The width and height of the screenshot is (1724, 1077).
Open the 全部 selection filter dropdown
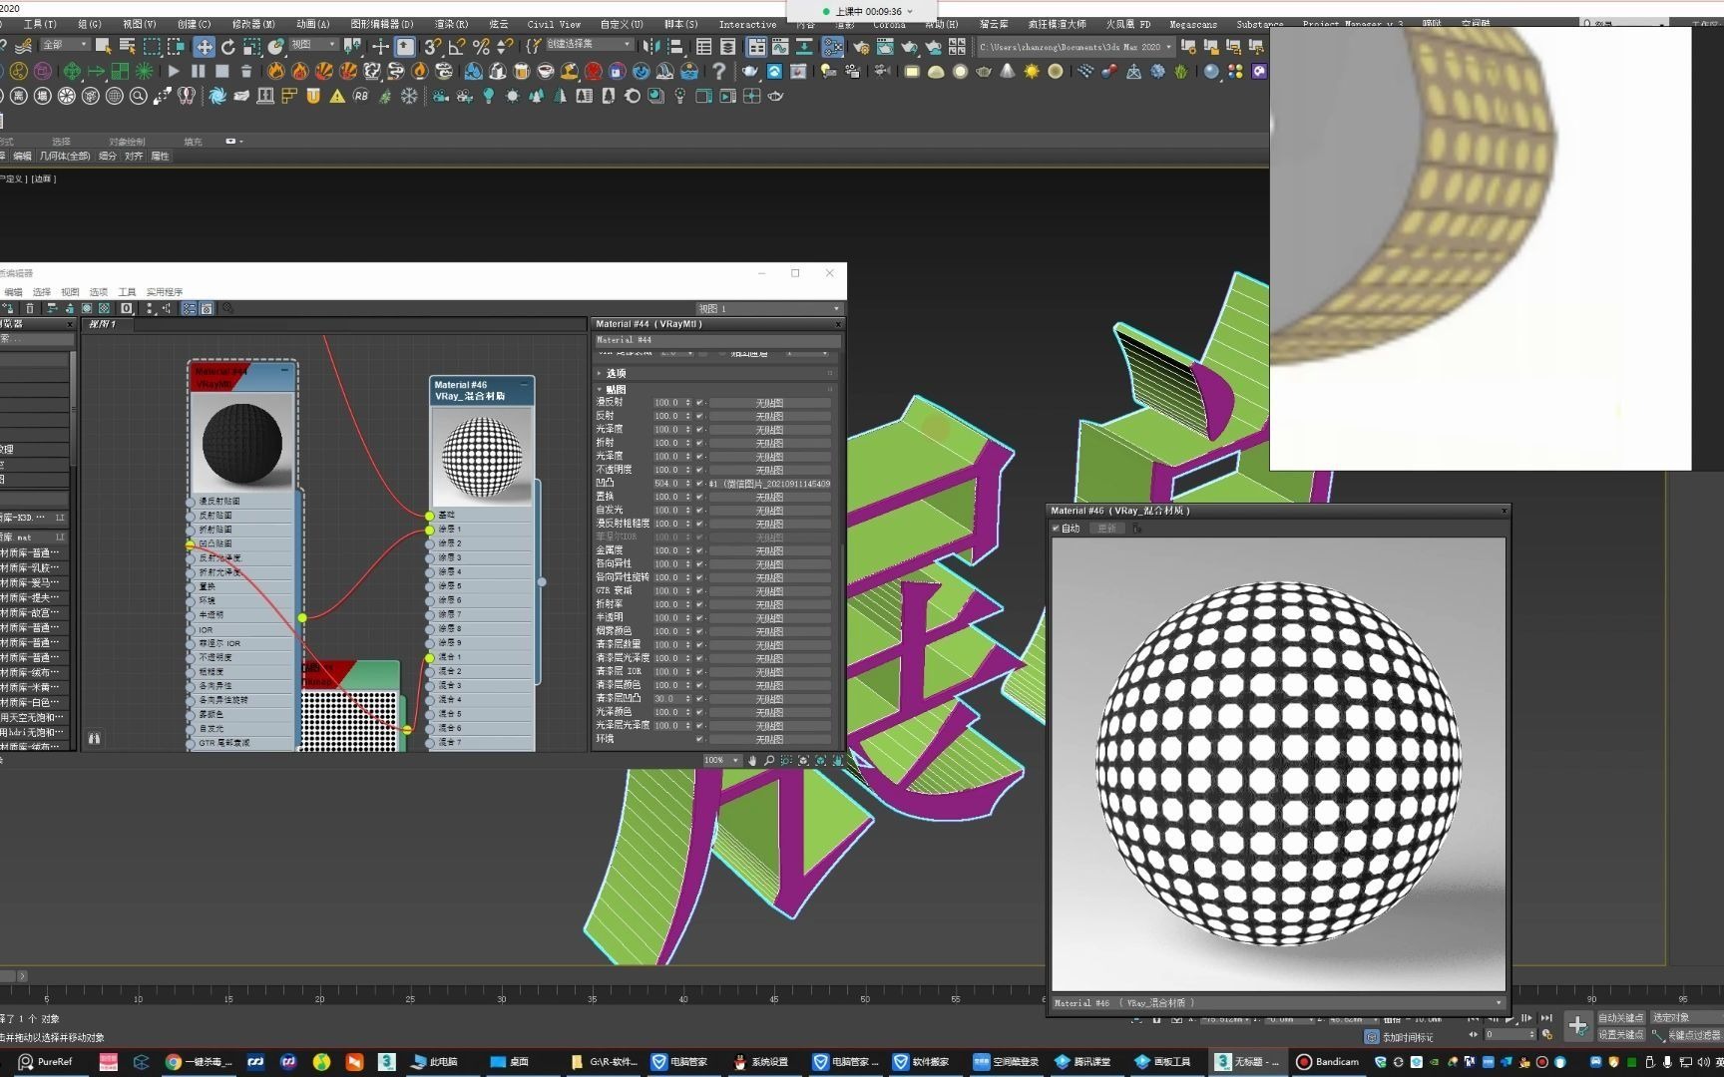[x=65, y=45]
